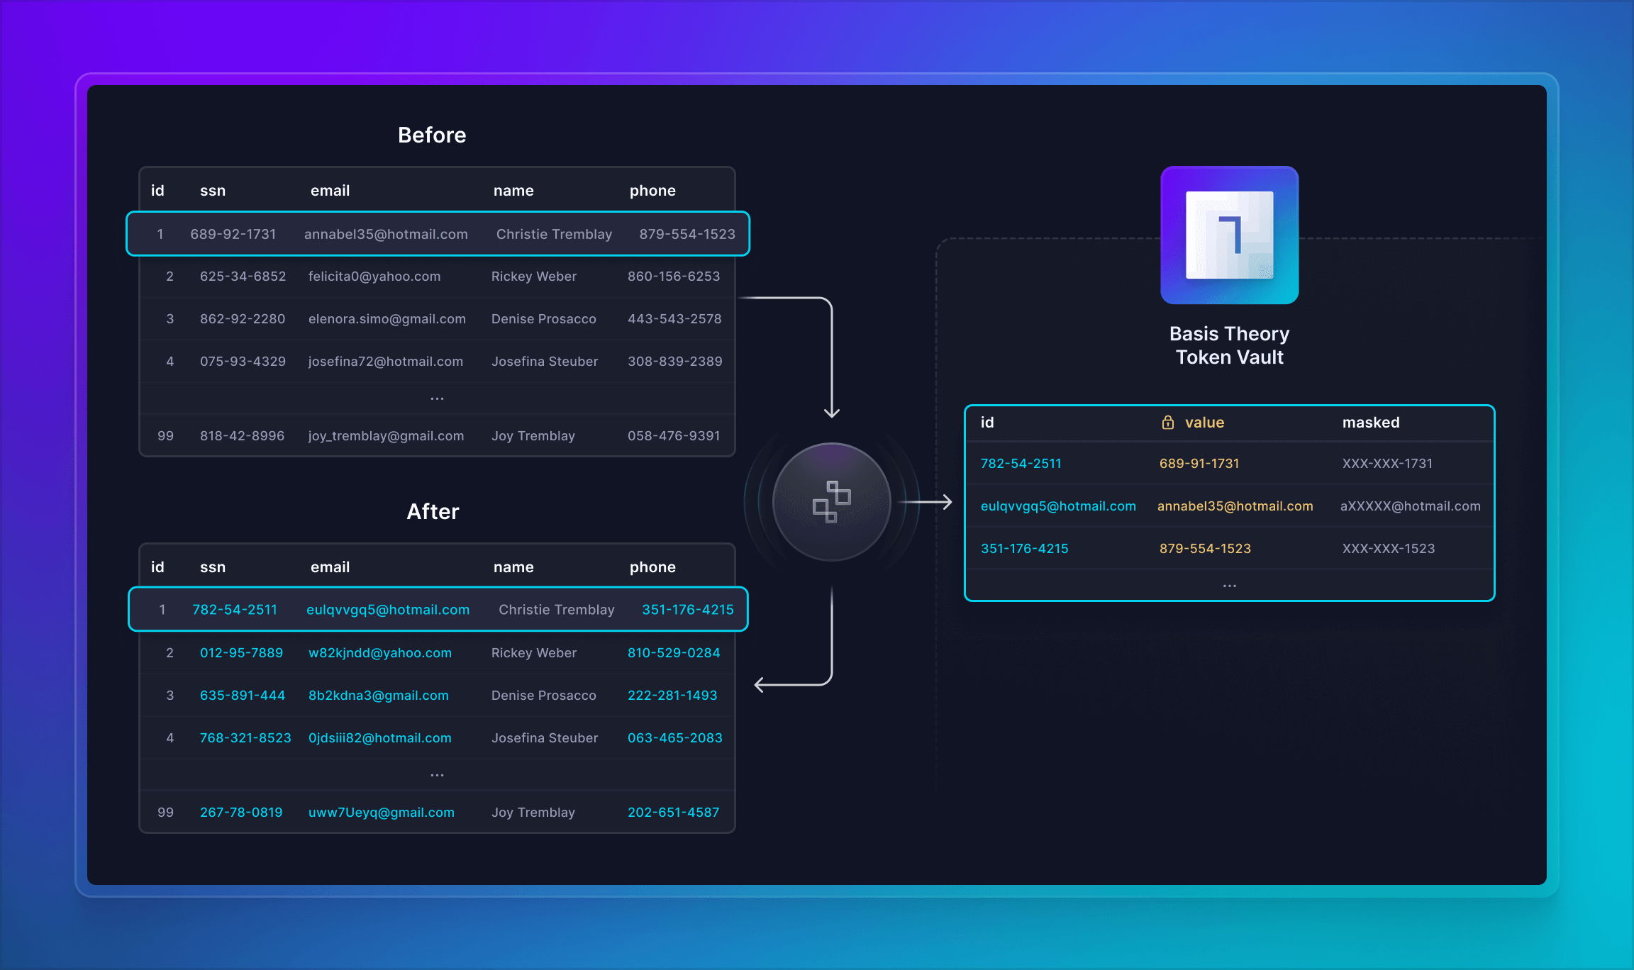Click the 'email' header in the After table

click(330, 567)
